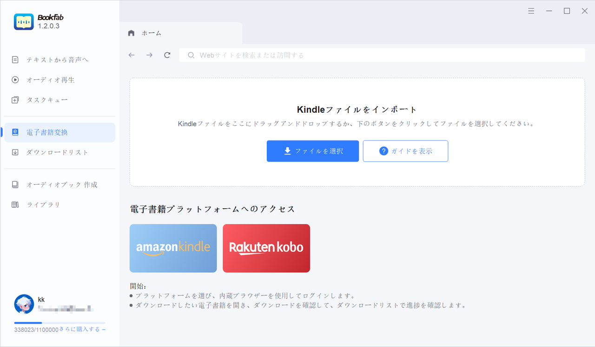Click the 338023/1100000 quota text
The height and width of the screenshot is (347, 595).
point(36,330)
